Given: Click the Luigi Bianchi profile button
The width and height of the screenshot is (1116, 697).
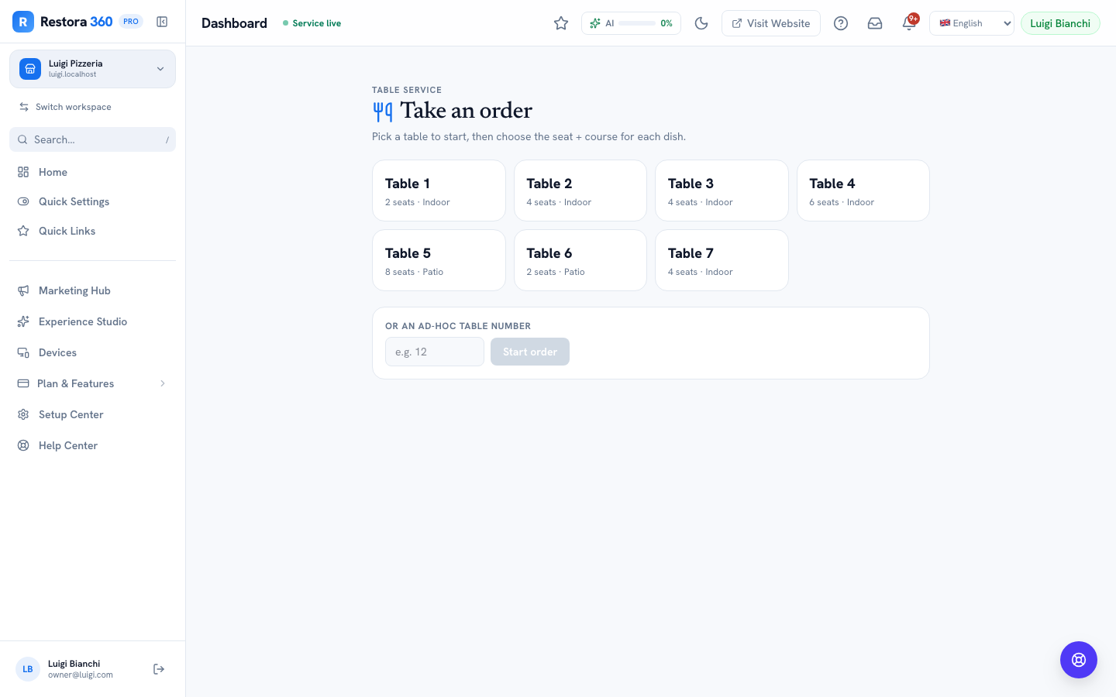Looking at the screenshot, I should 1060,23.
